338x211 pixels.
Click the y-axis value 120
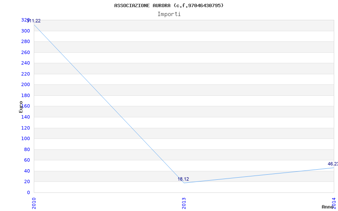[25, 128]
